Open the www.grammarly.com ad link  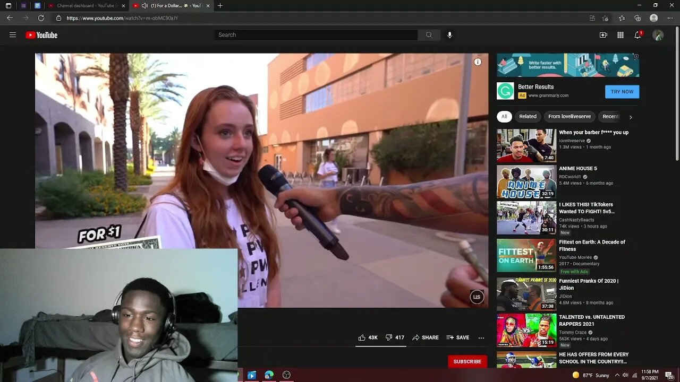point(548,95)
